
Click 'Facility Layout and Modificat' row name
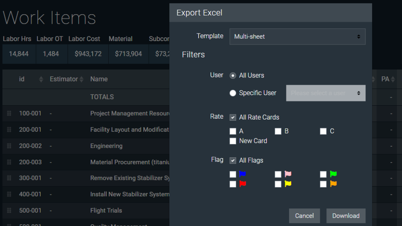pos(130,130)
